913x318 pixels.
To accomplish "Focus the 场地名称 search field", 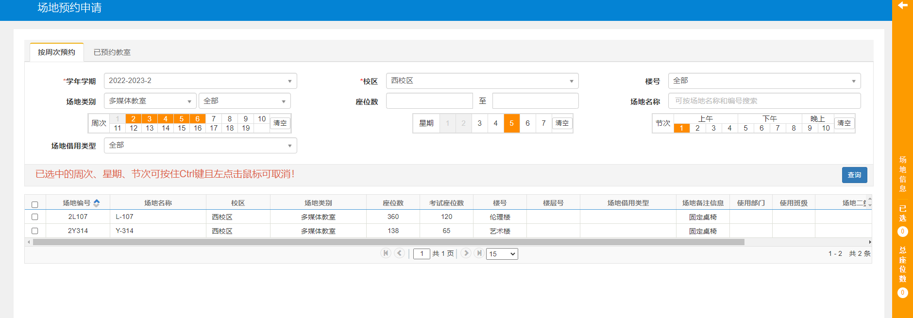I will (x=764, y=101).
